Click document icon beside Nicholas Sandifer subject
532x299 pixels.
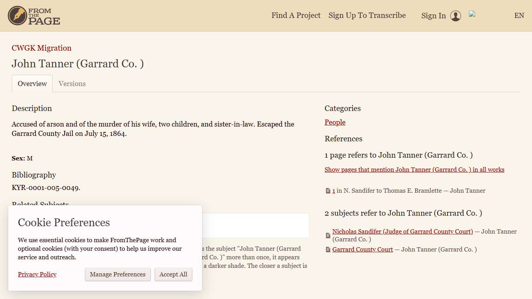coord(328,236)
